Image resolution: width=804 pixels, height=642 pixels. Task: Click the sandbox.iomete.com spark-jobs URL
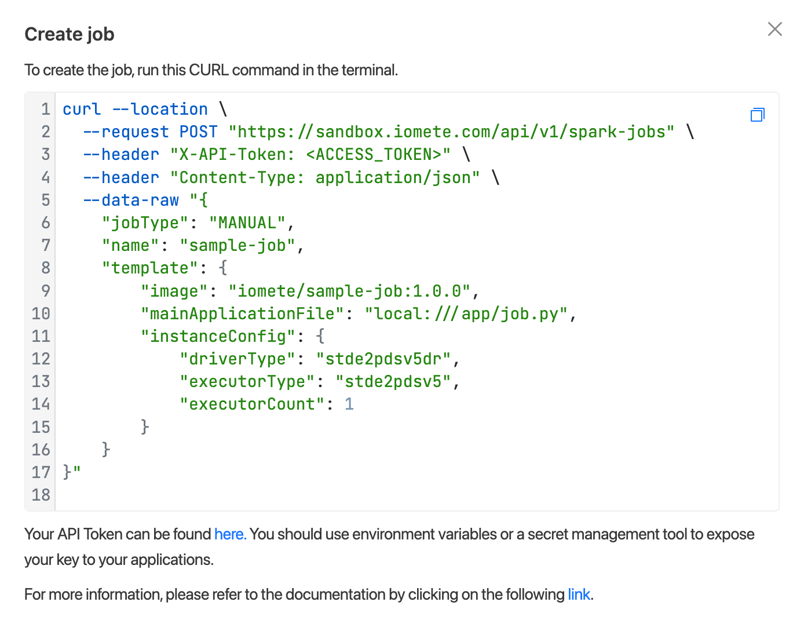coord(452,132)
